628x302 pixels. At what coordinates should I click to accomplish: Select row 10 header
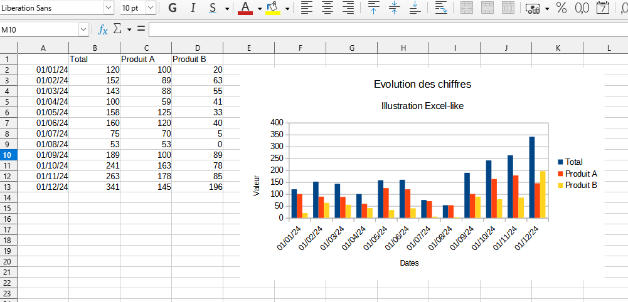click(8, 155)
